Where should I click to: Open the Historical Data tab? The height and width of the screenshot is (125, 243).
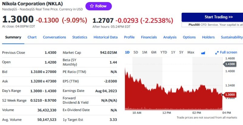click(x=105, y=37)
